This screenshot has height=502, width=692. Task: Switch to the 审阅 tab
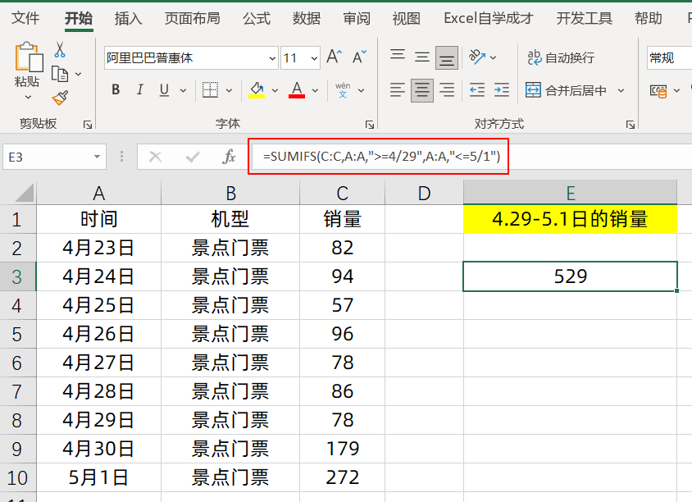point(357,18)
